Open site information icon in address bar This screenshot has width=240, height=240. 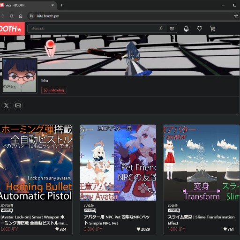pos(31,16)
